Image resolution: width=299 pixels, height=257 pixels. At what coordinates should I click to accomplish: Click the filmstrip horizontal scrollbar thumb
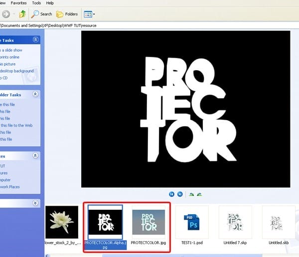[182, 256]
